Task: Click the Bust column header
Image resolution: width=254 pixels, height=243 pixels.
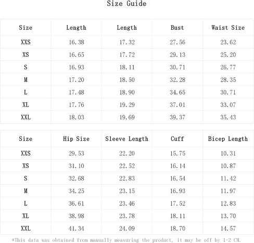Action: [177, 28]
